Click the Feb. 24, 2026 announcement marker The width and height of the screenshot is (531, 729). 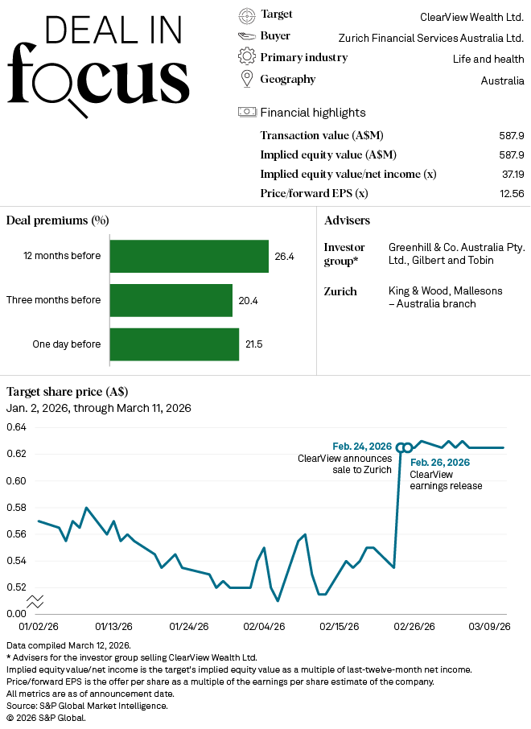(x=400, y=447)
